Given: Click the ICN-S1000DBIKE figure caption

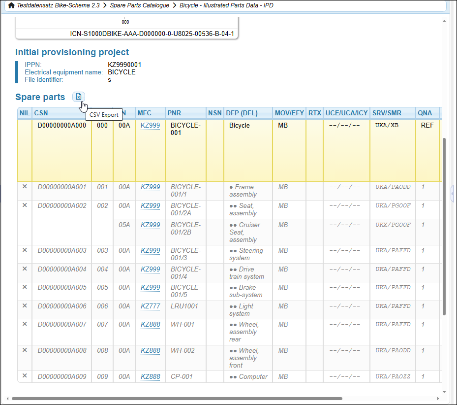Looking at the screenshot, I should (x=152, y=34).
